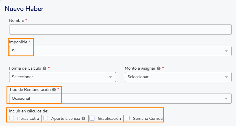Focus the Nombre text input field

coord(120,30)
